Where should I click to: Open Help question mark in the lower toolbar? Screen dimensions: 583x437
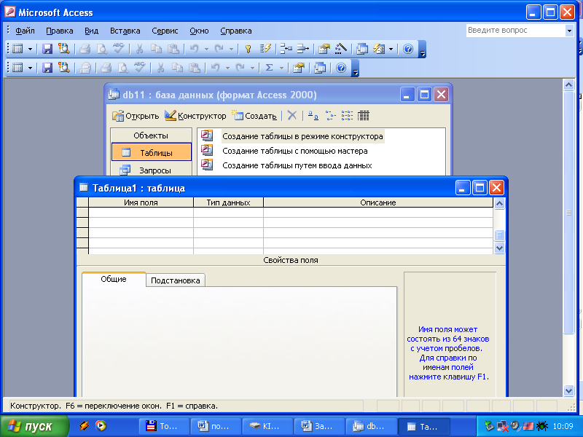coord(341,68)
